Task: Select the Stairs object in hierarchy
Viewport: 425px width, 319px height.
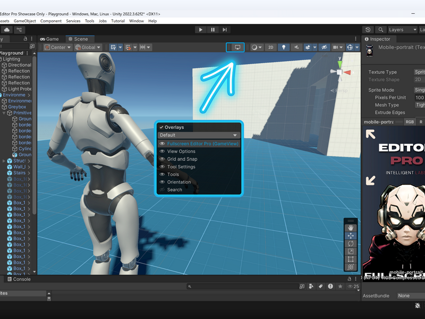Action: (19, 173)
